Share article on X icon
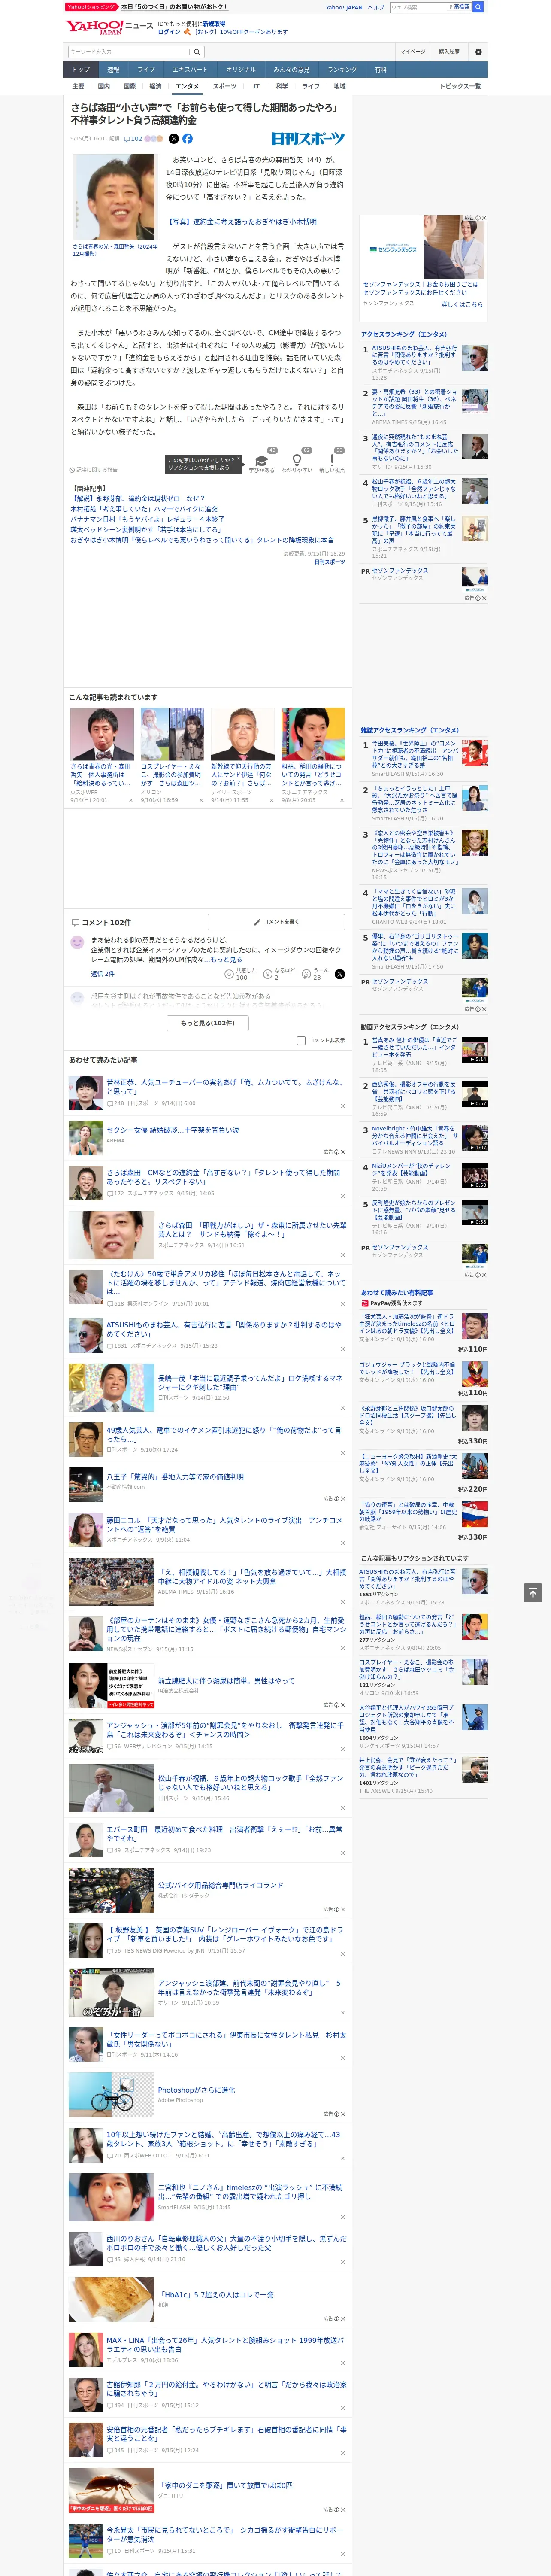The width and height of the screenshot is (551, 2576). (174, 139)
